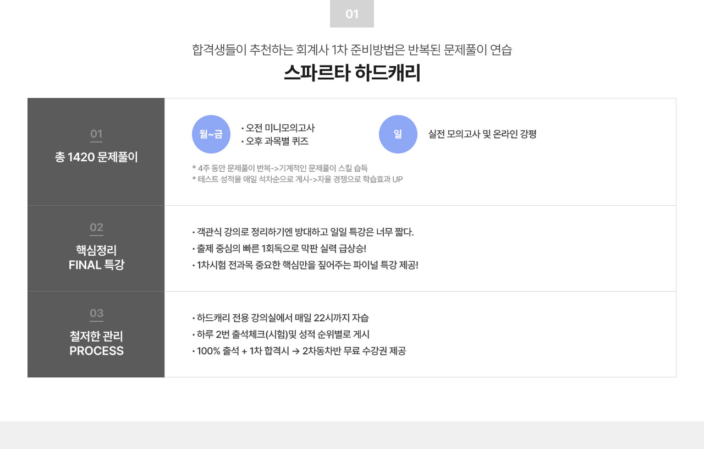Click the subtitle about 회계사 1차 준비방법
The width and height of the screenshot is (704, 449).
tap(352, 50)
